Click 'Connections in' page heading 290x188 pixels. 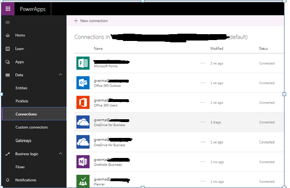[x=92, y=37]
